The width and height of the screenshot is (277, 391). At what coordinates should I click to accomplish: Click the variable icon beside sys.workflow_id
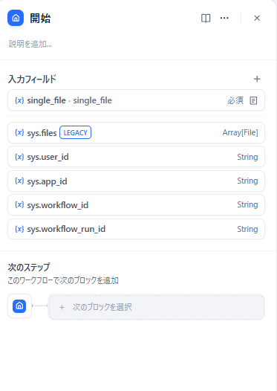click(x=19, y=204)
